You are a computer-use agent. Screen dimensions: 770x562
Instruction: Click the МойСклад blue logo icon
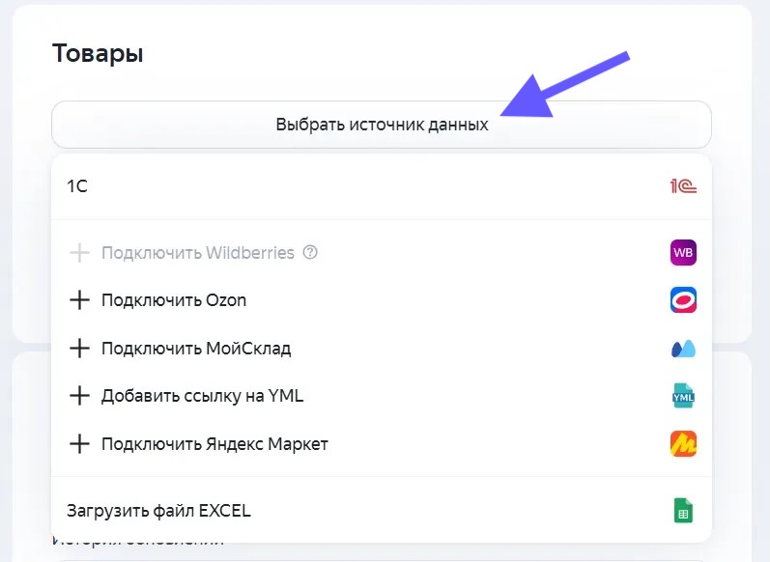click(x=683, y=349)
